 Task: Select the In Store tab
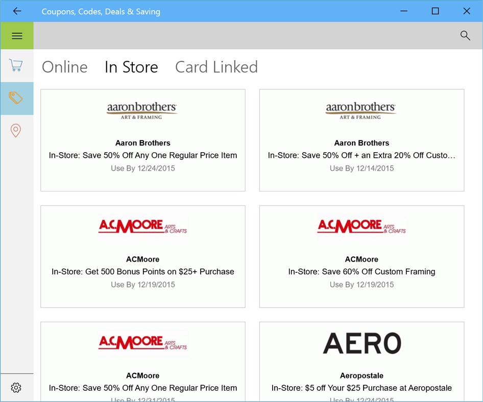point(131,67)
